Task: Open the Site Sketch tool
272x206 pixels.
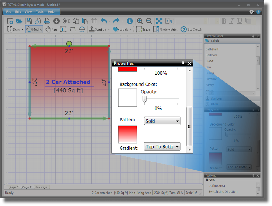Action: click(x=192, y=29)
